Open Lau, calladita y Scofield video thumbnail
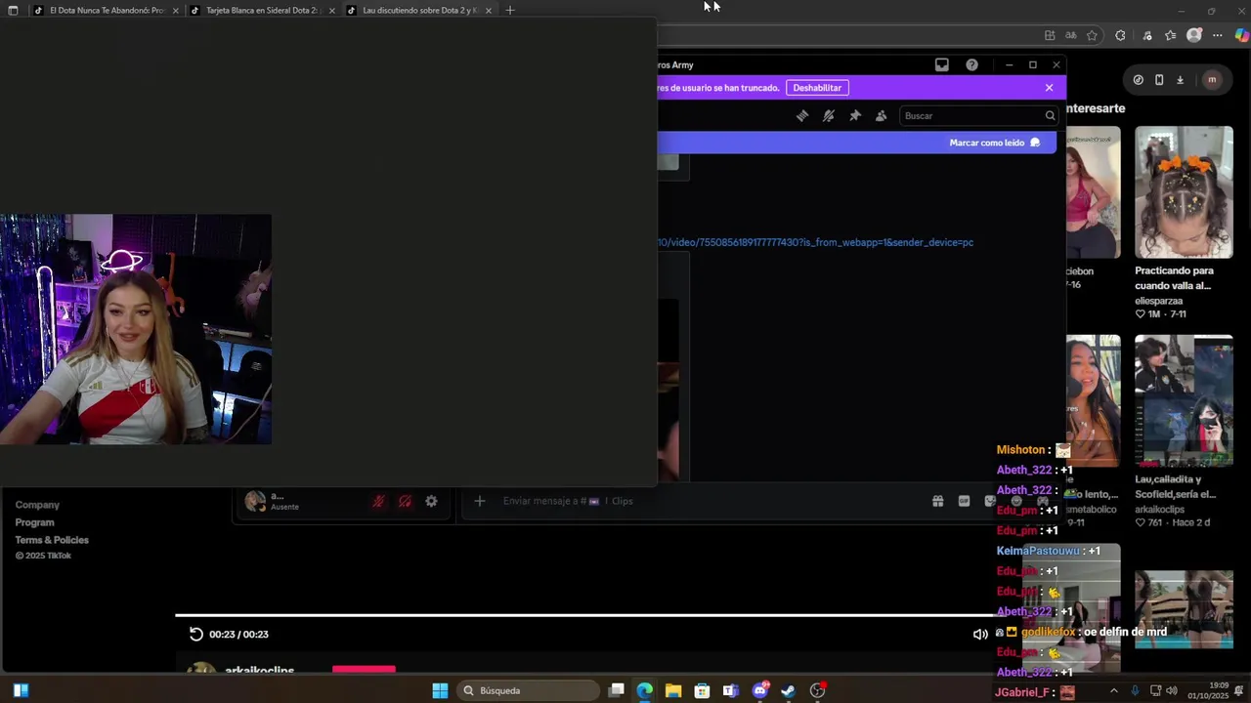Screen dimensions: 1251x703 coord(1184,400)
